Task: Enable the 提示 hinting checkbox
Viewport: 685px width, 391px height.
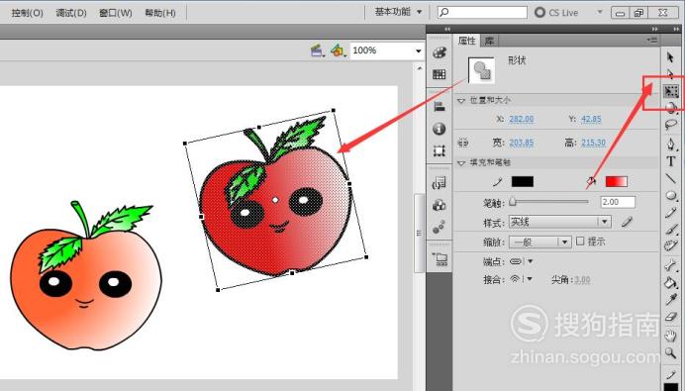Action: (x=580, y=242)
